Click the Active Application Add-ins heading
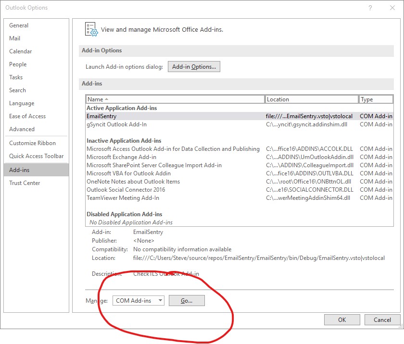This screenshot has height=344, width=404. [122, 108]
